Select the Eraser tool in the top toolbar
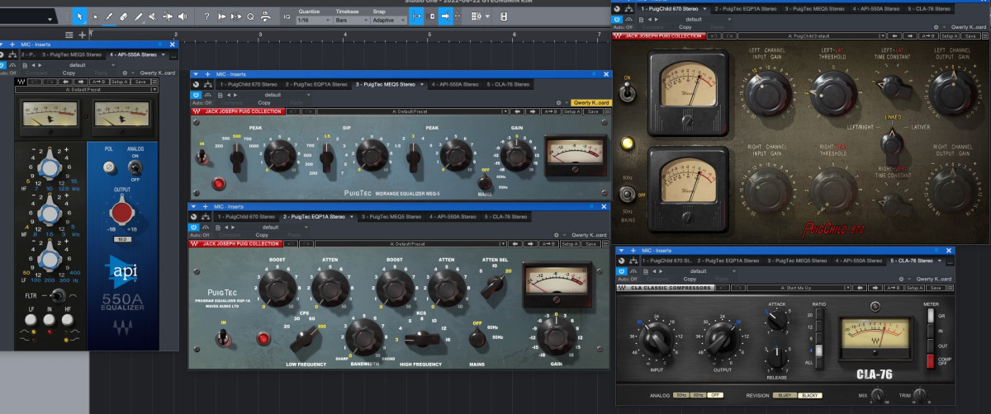Image resolution: width=991 pixels, height=414 pixels. coord(123,16)
